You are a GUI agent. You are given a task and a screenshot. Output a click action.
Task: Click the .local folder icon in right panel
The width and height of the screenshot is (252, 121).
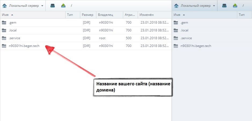click(176, 30)
